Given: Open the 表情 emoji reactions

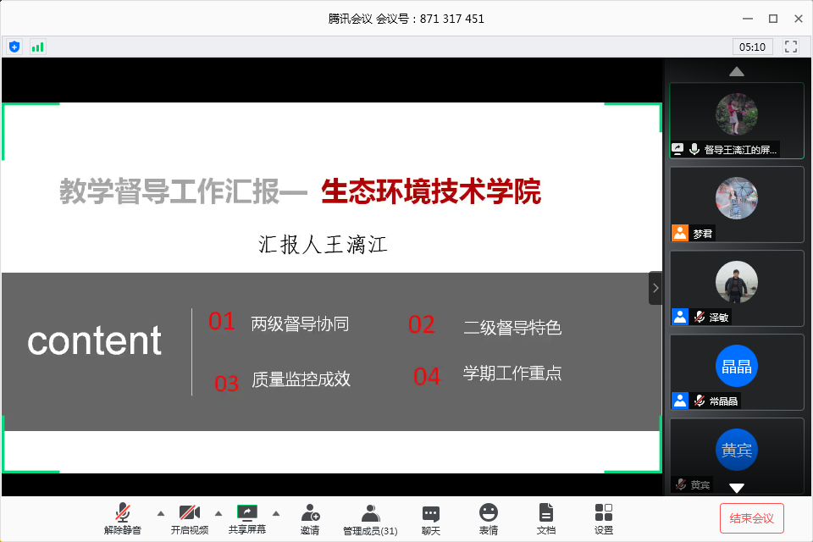Looking at the screenshot, I should [489, 513].
